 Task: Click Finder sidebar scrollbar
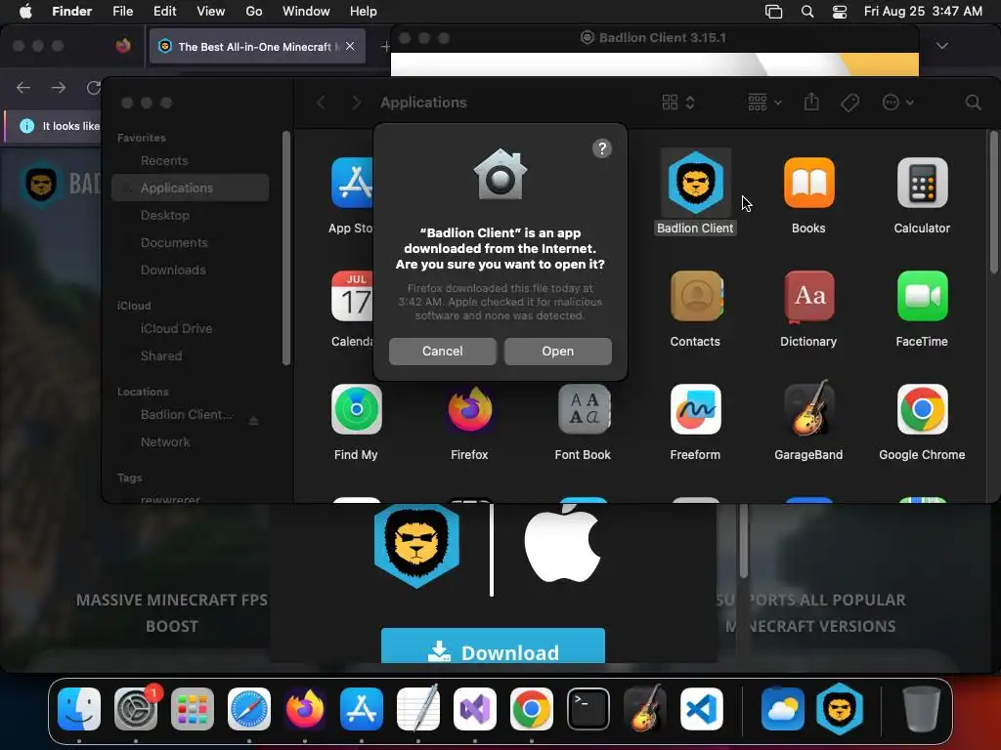pyautogui.click(x=286, y=249)
